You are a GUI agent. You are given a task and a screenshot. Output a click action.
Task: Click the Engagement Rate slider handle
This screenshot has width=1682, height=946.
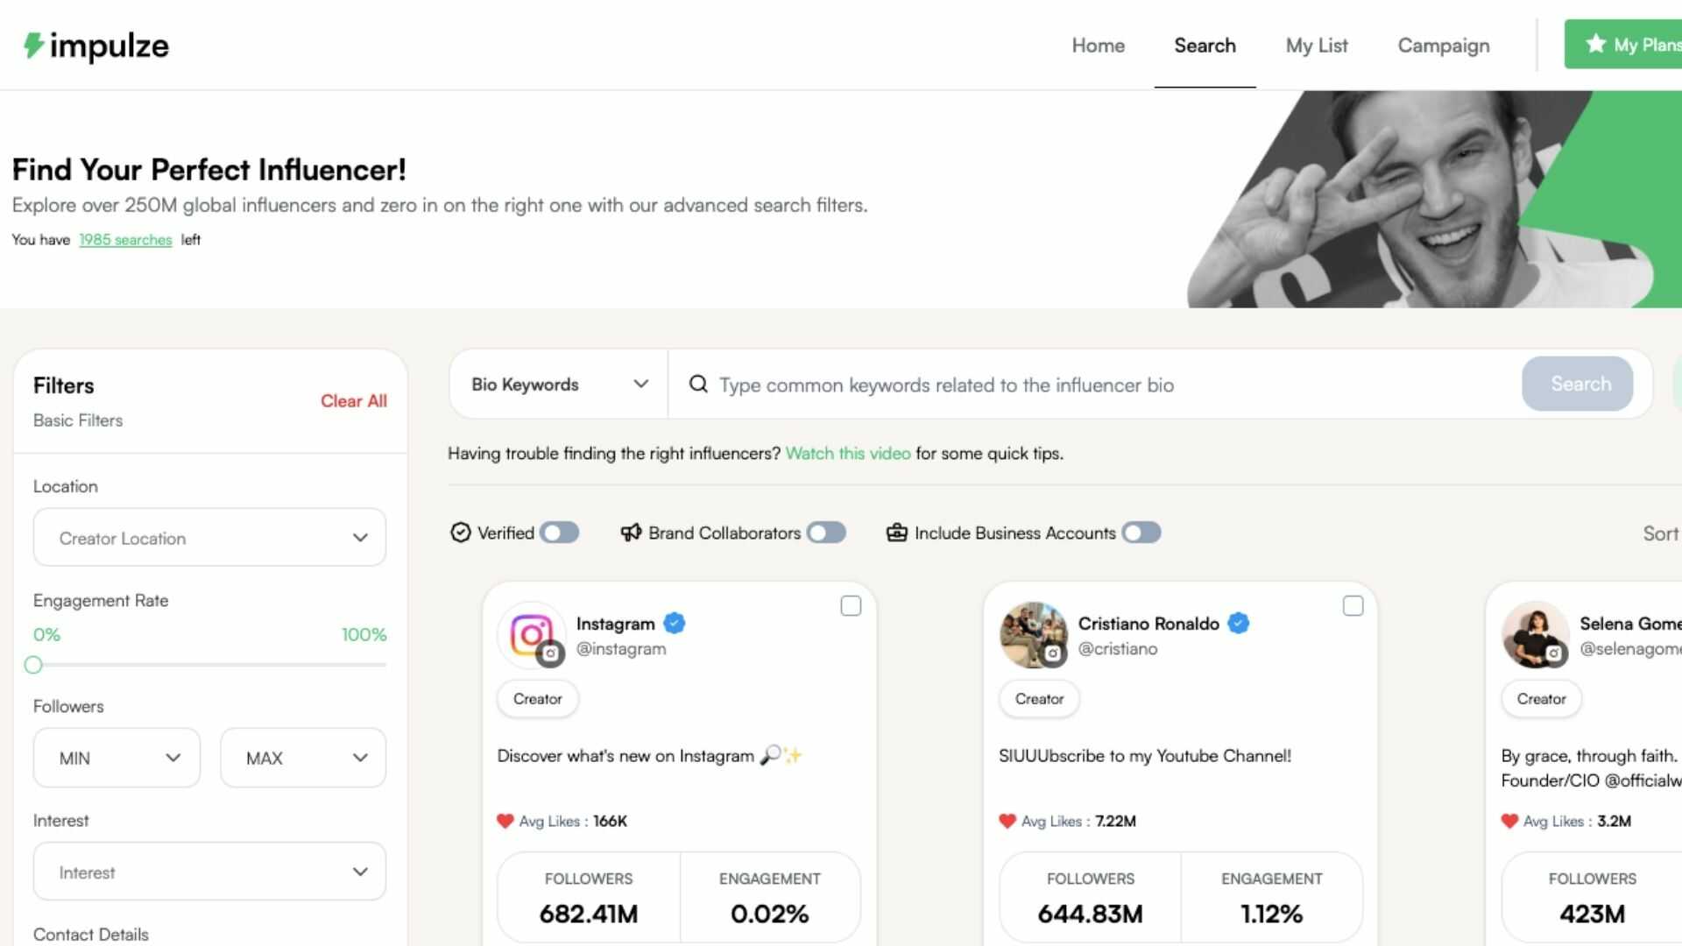pyautogui.click(x=33, y=665)
